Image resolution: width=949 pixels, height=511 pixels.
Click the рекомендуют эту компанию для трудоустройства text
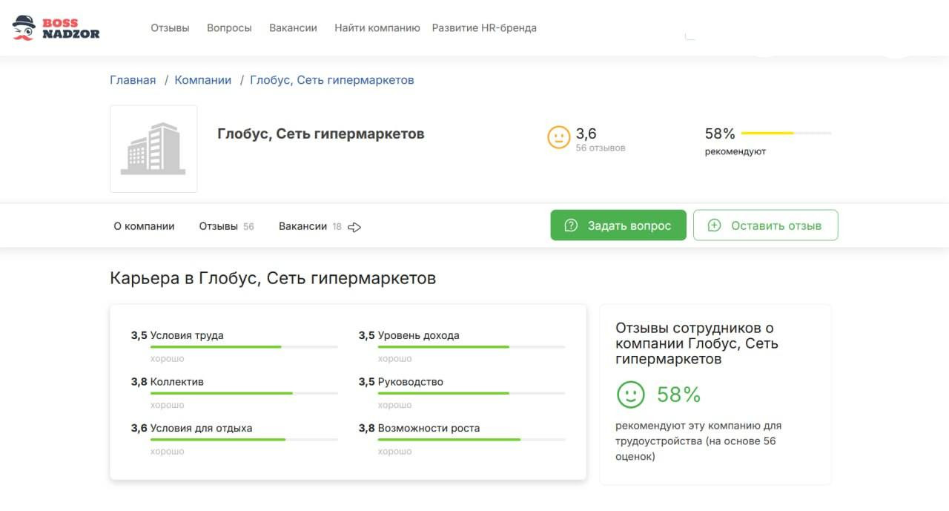point(698,441)
